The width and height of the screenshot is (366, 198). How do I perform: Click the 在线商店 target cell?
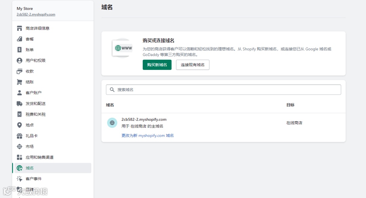(294, 123)
